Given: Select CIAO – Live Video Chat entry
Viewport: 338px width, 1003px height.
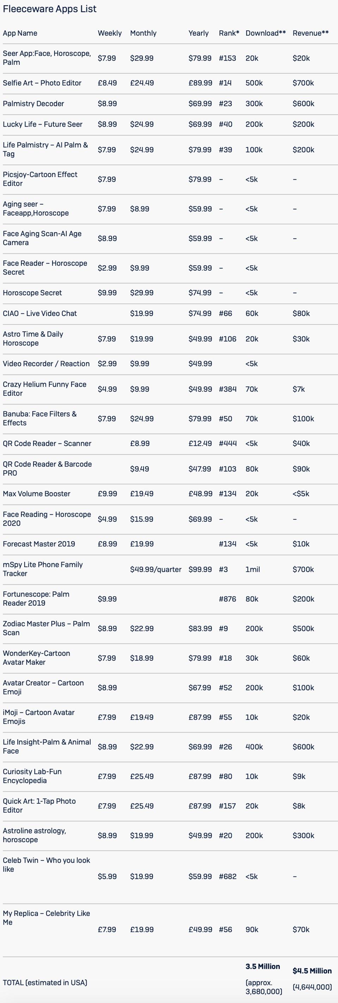Looking at the screenshot, I should (40, 313).
